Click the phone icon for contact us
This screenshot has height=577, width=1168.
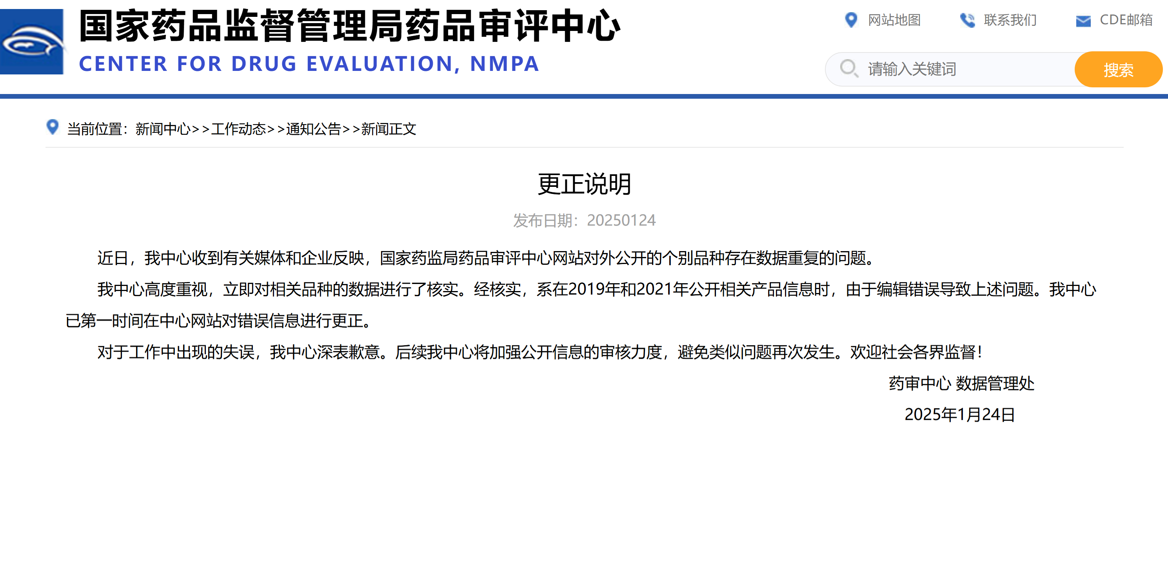[967, 20]
